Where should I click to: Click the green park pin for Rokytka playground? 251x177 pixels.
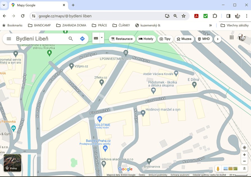point(49,53)
